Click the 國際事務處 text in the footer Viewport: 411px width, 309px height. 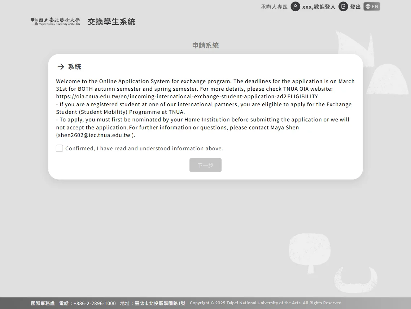43,303
